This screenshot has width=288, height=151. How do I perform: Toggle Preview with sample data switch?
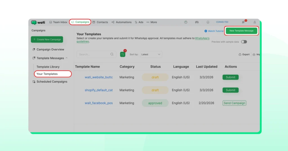244,42
